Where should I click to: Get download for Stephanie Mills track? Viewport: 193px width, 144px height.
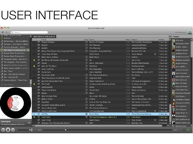[86, 78]
